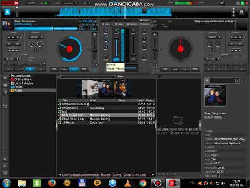This screenshot has width=250, height=188.
Task: Adjust left channel volume fader
Action: point(116,48)
